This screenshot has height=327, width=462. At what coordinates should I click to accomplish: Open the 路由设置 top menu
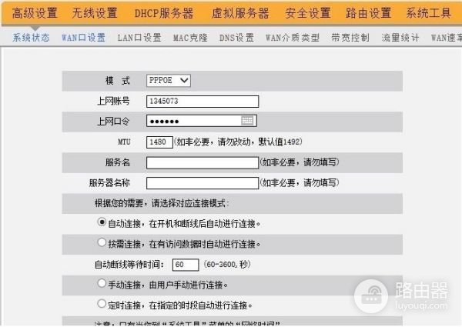pos(368,13)
